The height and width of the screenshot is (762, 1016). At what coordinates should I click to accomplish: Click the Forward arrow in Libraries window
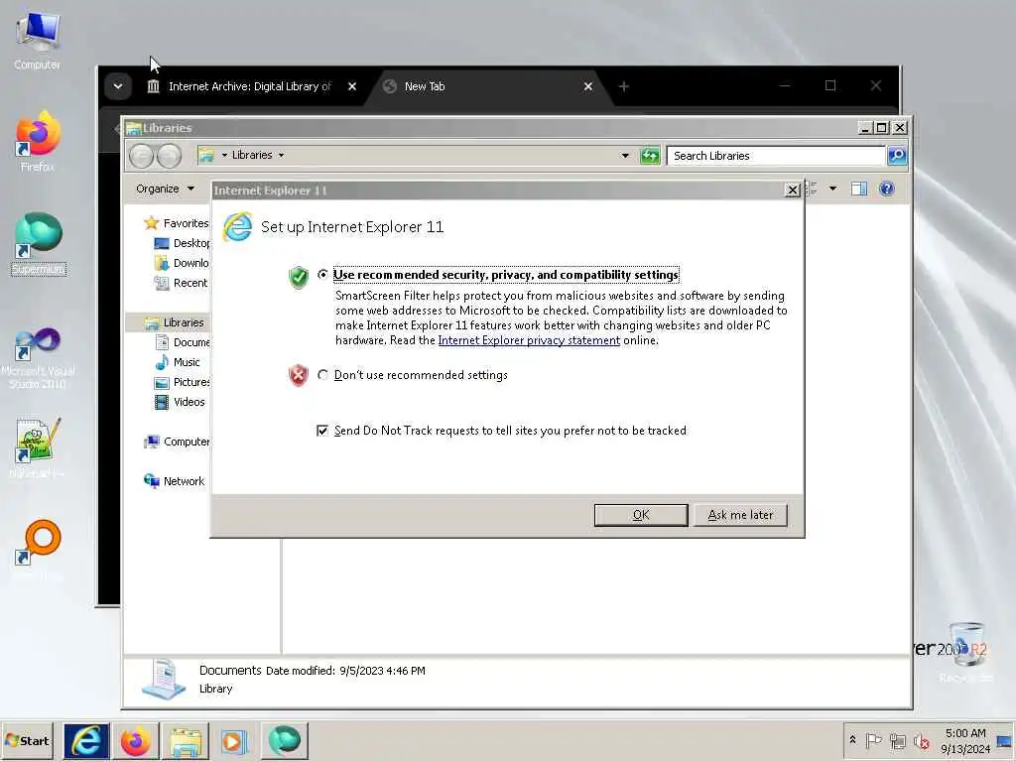(x=169, y=156)
